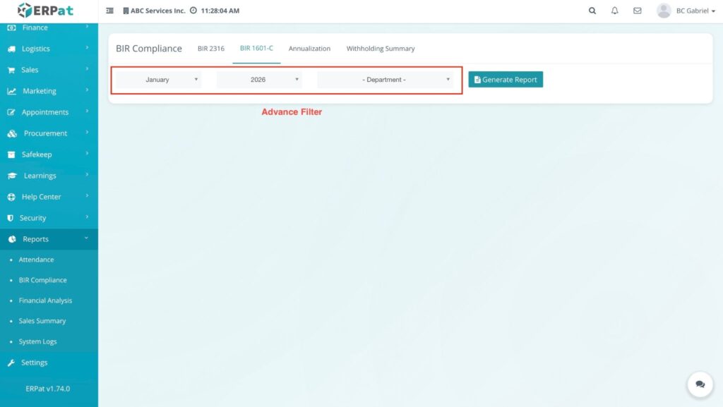Open the January month dropdown

[x=159, y=80]
